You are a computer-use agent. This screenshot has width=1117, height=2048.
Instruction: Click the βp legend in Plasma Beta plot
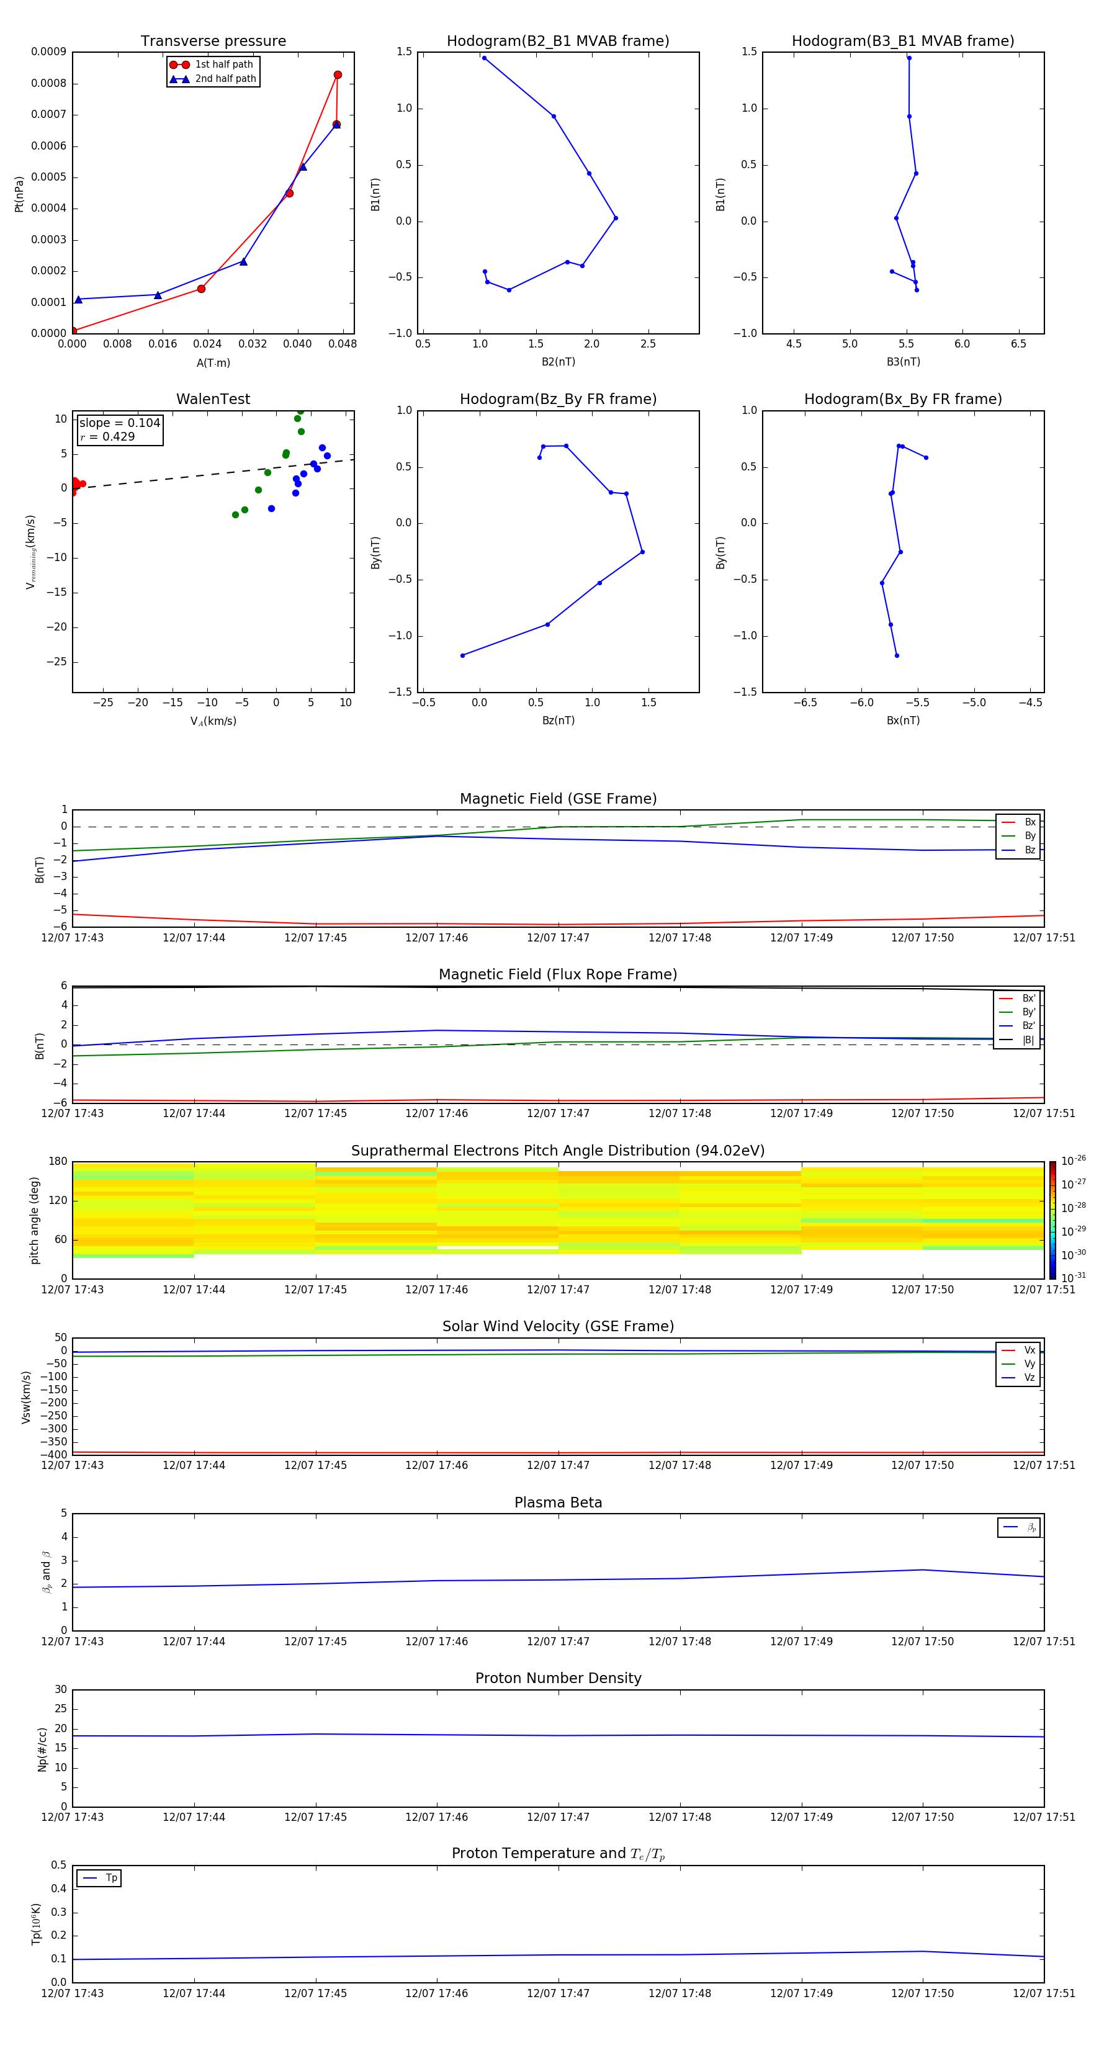click(1019, 1527)
